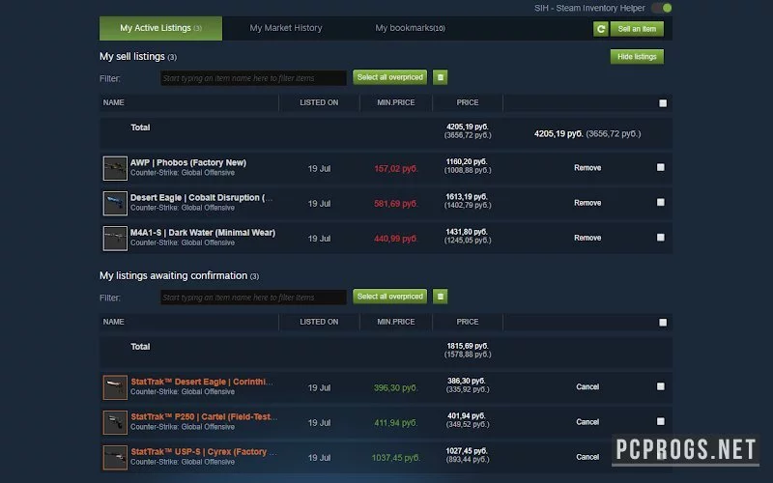Open the My Market History tab
Viewport: 773px width, 483px height.
[x=286, y=28]
